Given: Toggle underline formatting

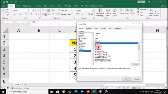Looking at the screenshot, I should [20, 14].
